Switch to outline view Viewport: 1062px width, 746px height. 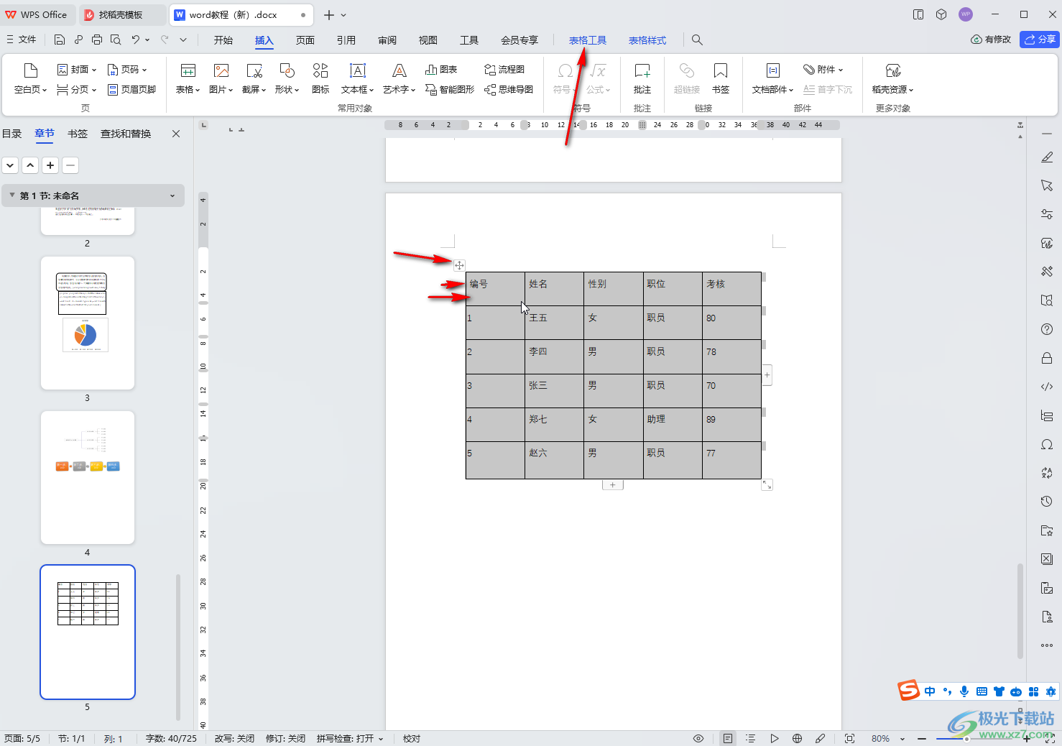click(751, 739)
